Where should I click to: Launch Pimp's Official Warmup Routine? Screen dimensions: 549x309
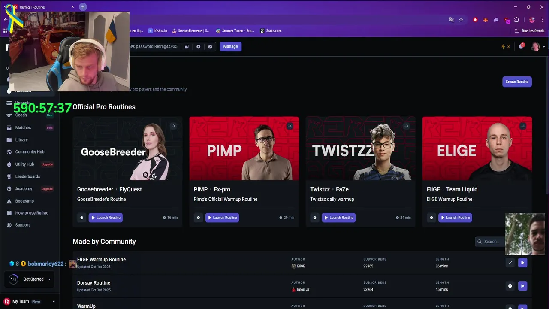pos(222,218)
